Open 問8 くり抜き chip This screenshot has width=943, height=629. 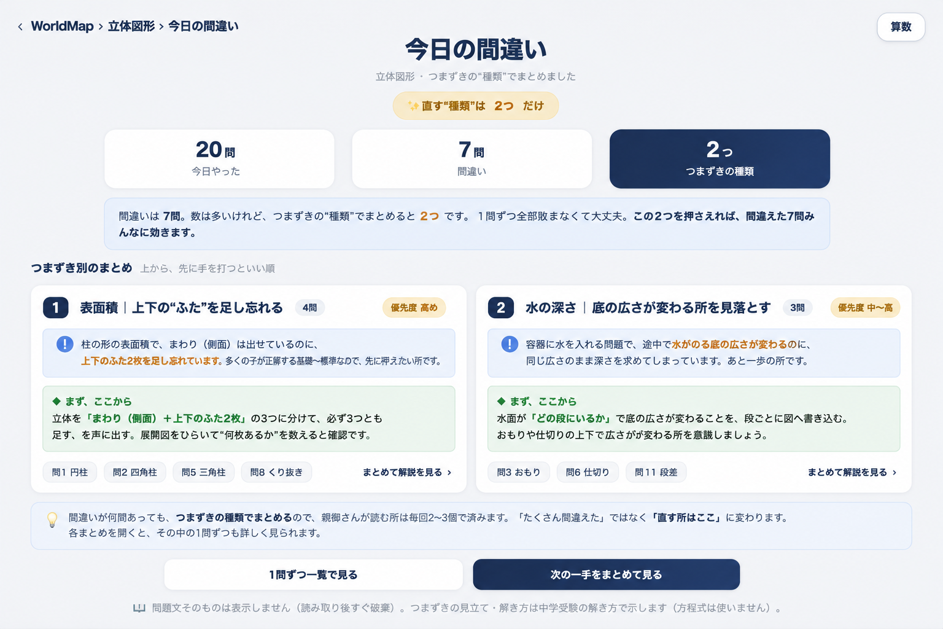[276, 472]
